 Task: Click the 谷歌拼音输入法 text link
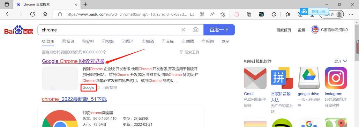[x=281, y=97]
